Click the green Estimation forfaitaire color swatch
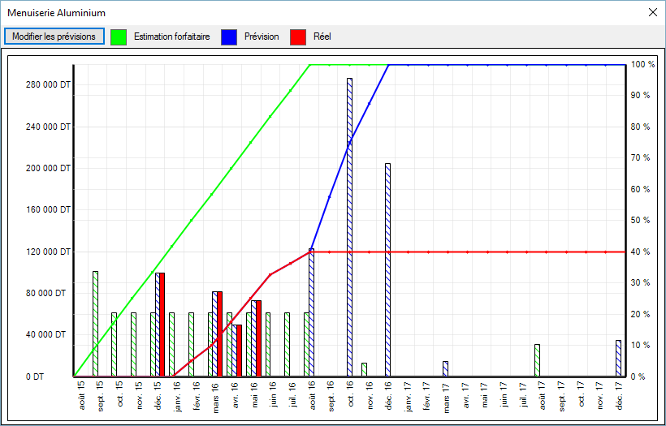The width and height of the screenshot is (666, 426). [118, 37]
